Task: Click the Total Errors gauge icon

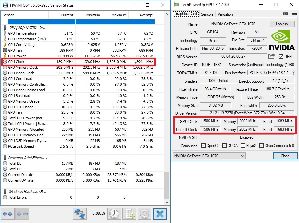Action: tap(5, 197)
